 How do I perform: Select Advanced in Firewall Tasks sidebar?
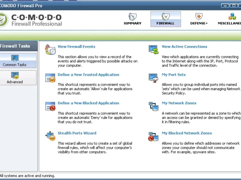click(18, 78)
